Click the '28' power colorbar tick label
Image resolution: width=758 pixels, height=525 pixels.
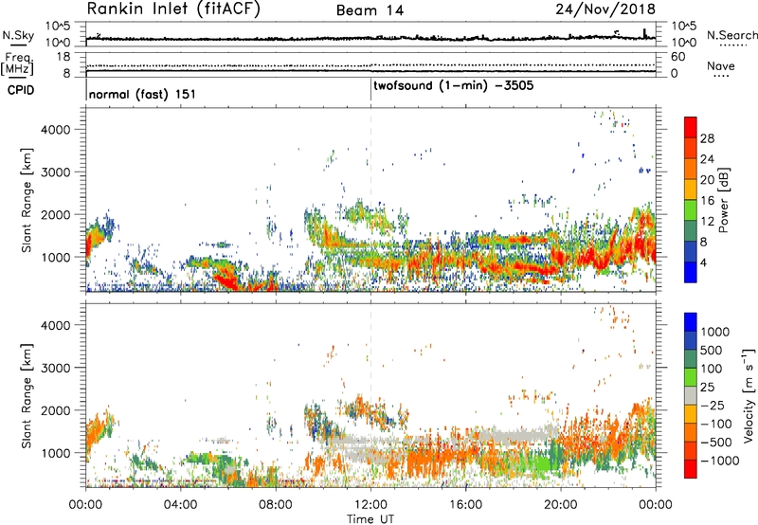(707, 138)
